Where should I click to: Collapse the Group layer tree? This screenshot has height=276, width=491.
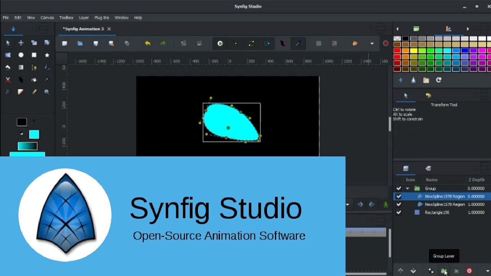coord(407,188)
